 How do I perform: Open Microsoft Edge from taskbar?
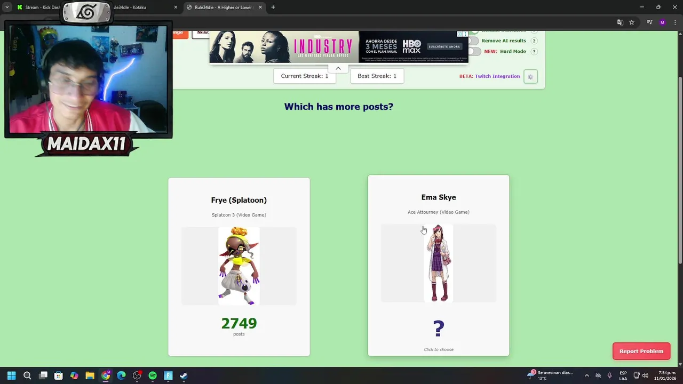pos(121,375)
